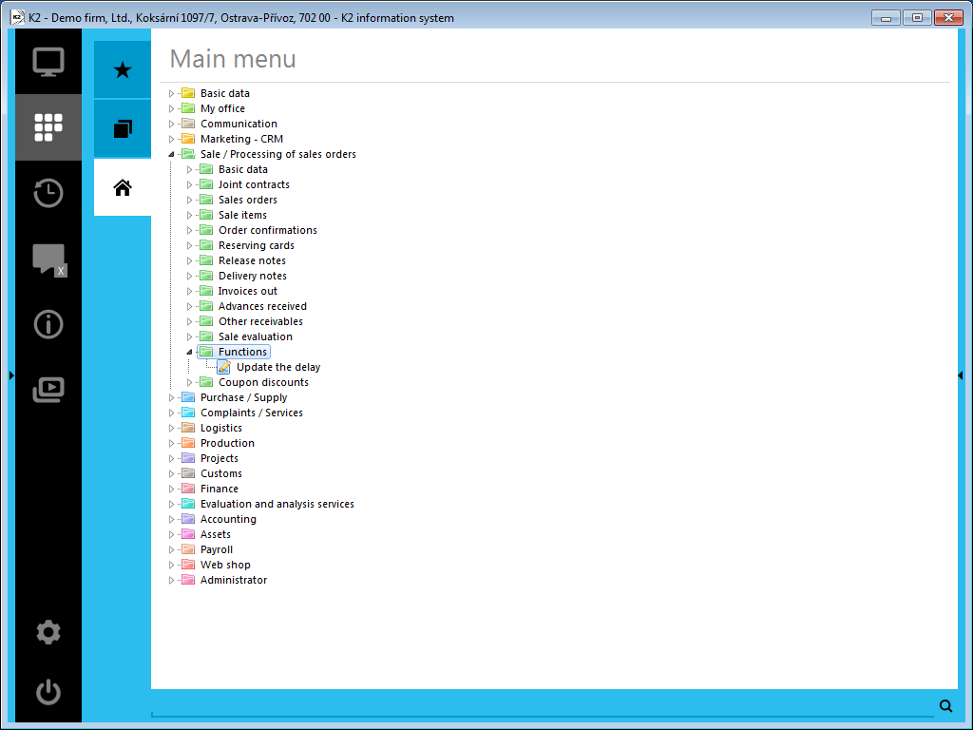This screenshot has width=973, height=730.
Task: Click the left panel collapse arrow
Action: tap(11, 375)
